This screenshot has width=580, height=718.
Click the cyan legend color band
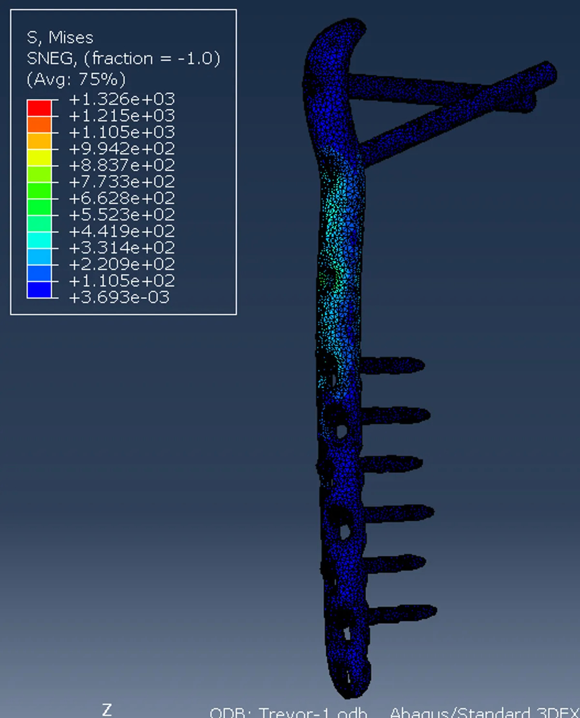(x=39, y=240)
